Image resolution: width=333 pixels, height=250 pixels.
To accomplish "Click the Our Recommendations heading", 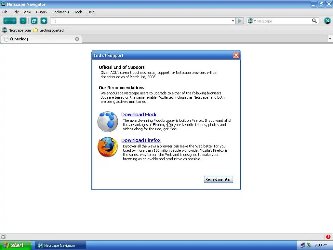I will (122, 88).
